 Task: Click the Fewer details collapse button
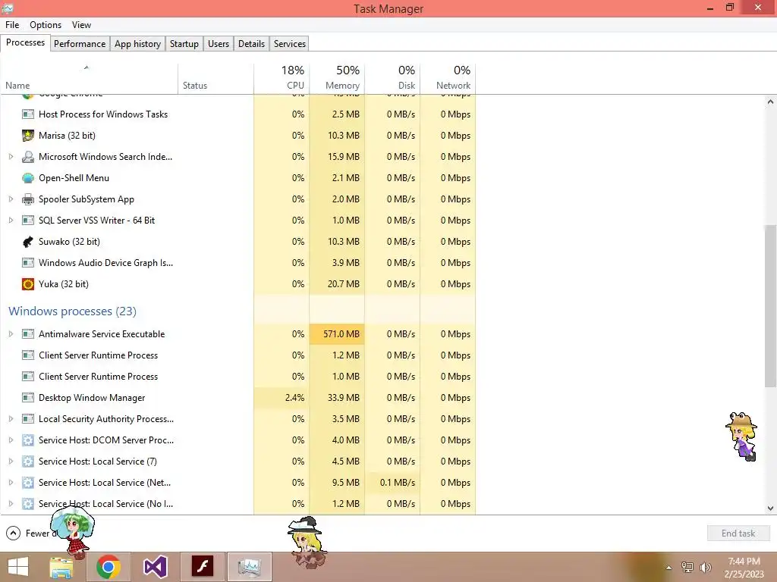point(13,533)
